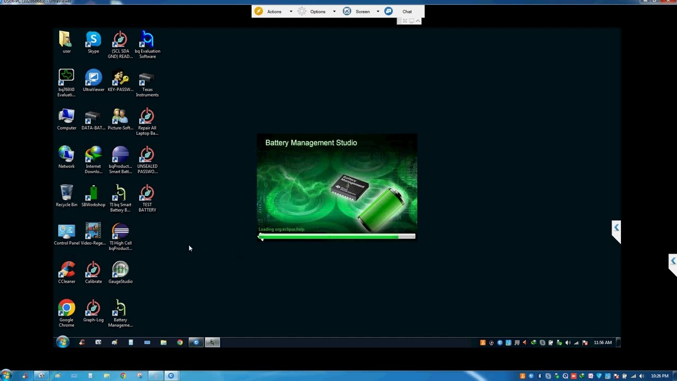
Task: Open Calibrate desktop shortcut
Action: (x=93, y=273)
